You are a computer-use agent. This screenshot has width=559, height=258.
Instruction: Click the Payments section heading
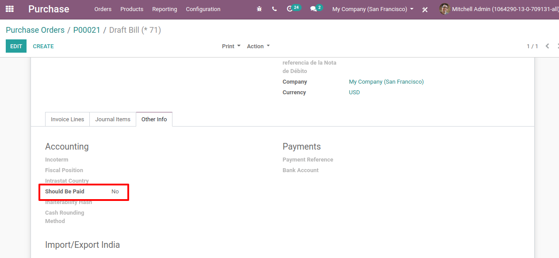tap(302, 146)
